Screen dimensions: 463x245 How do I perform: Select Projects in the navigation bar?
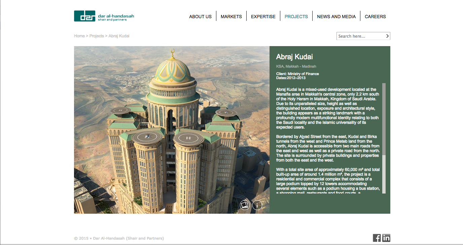pyautogui.click(x=296, y=16)
